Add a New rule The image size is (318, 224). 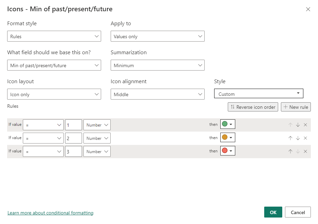click(296, 107)
